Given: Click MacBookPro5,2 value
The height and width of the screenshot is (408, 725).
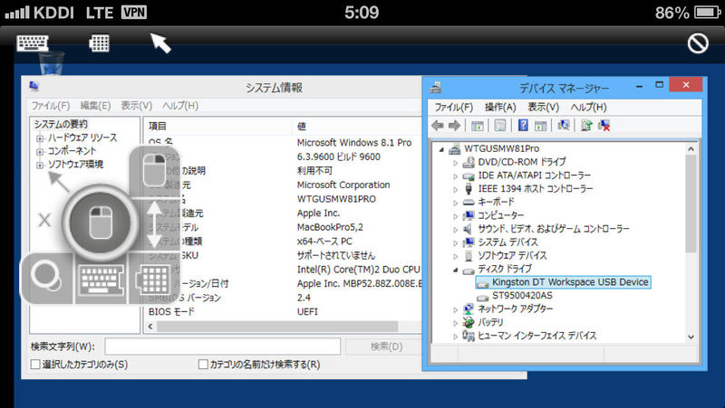Looking at the screenshot, I should coord(330,227).
